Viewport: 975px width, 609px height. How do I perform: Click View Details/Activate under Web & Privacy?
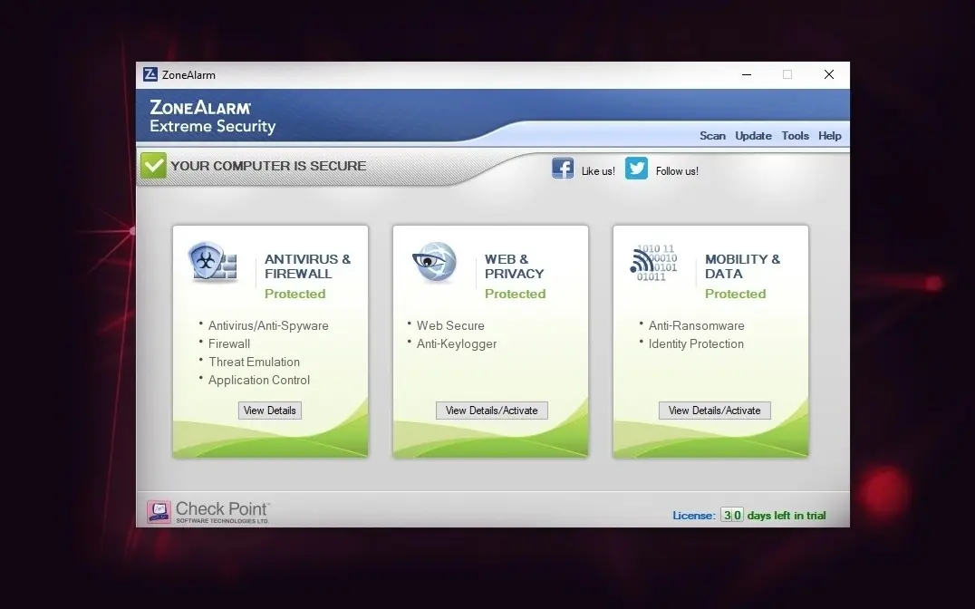click(492, 411)
